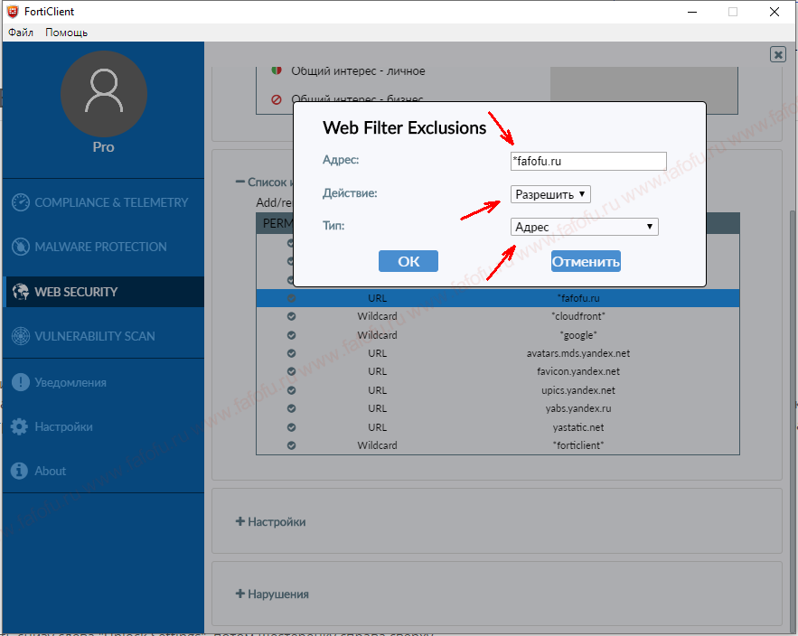This screenshot has width=798, height=636.
Task: Close the panel with the X icon
Action: pos(777,54)
